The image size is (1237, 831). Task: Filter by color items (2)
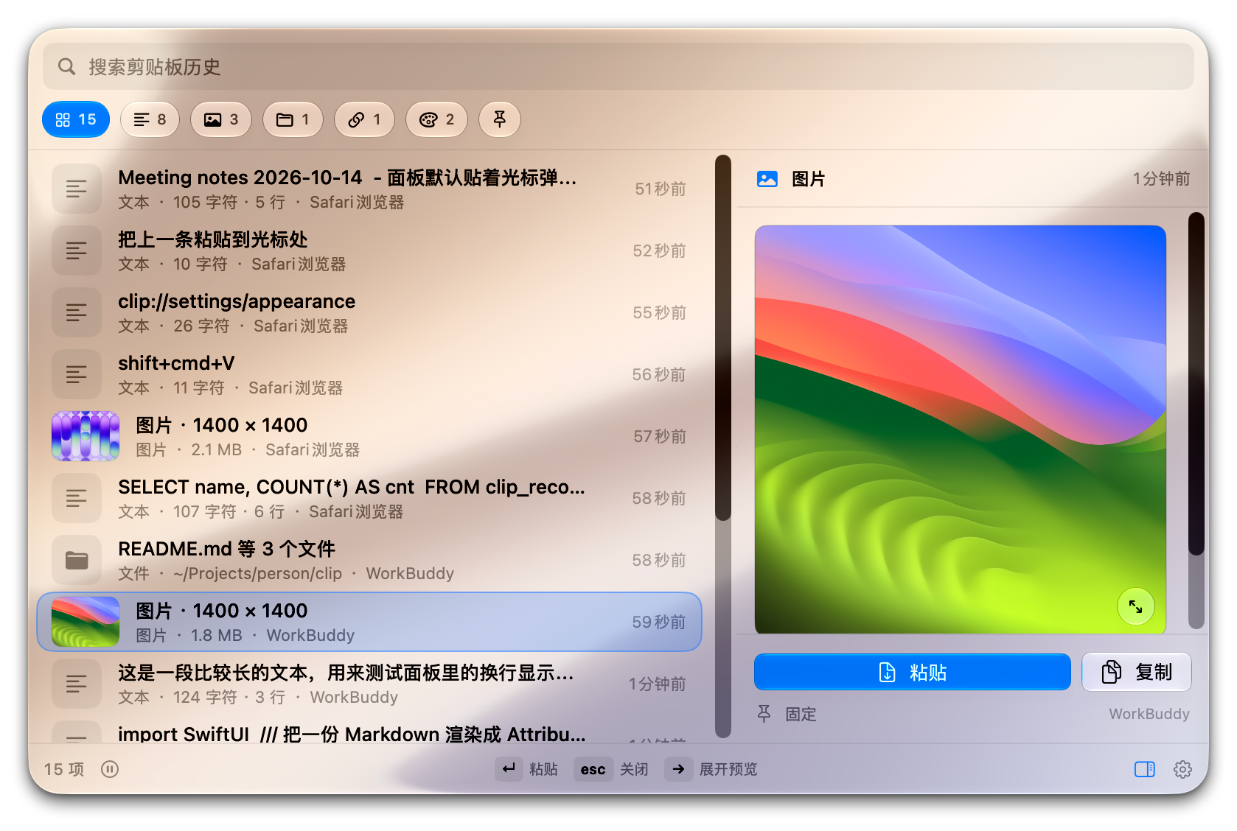pyautogui.click(x=436, y=119)
